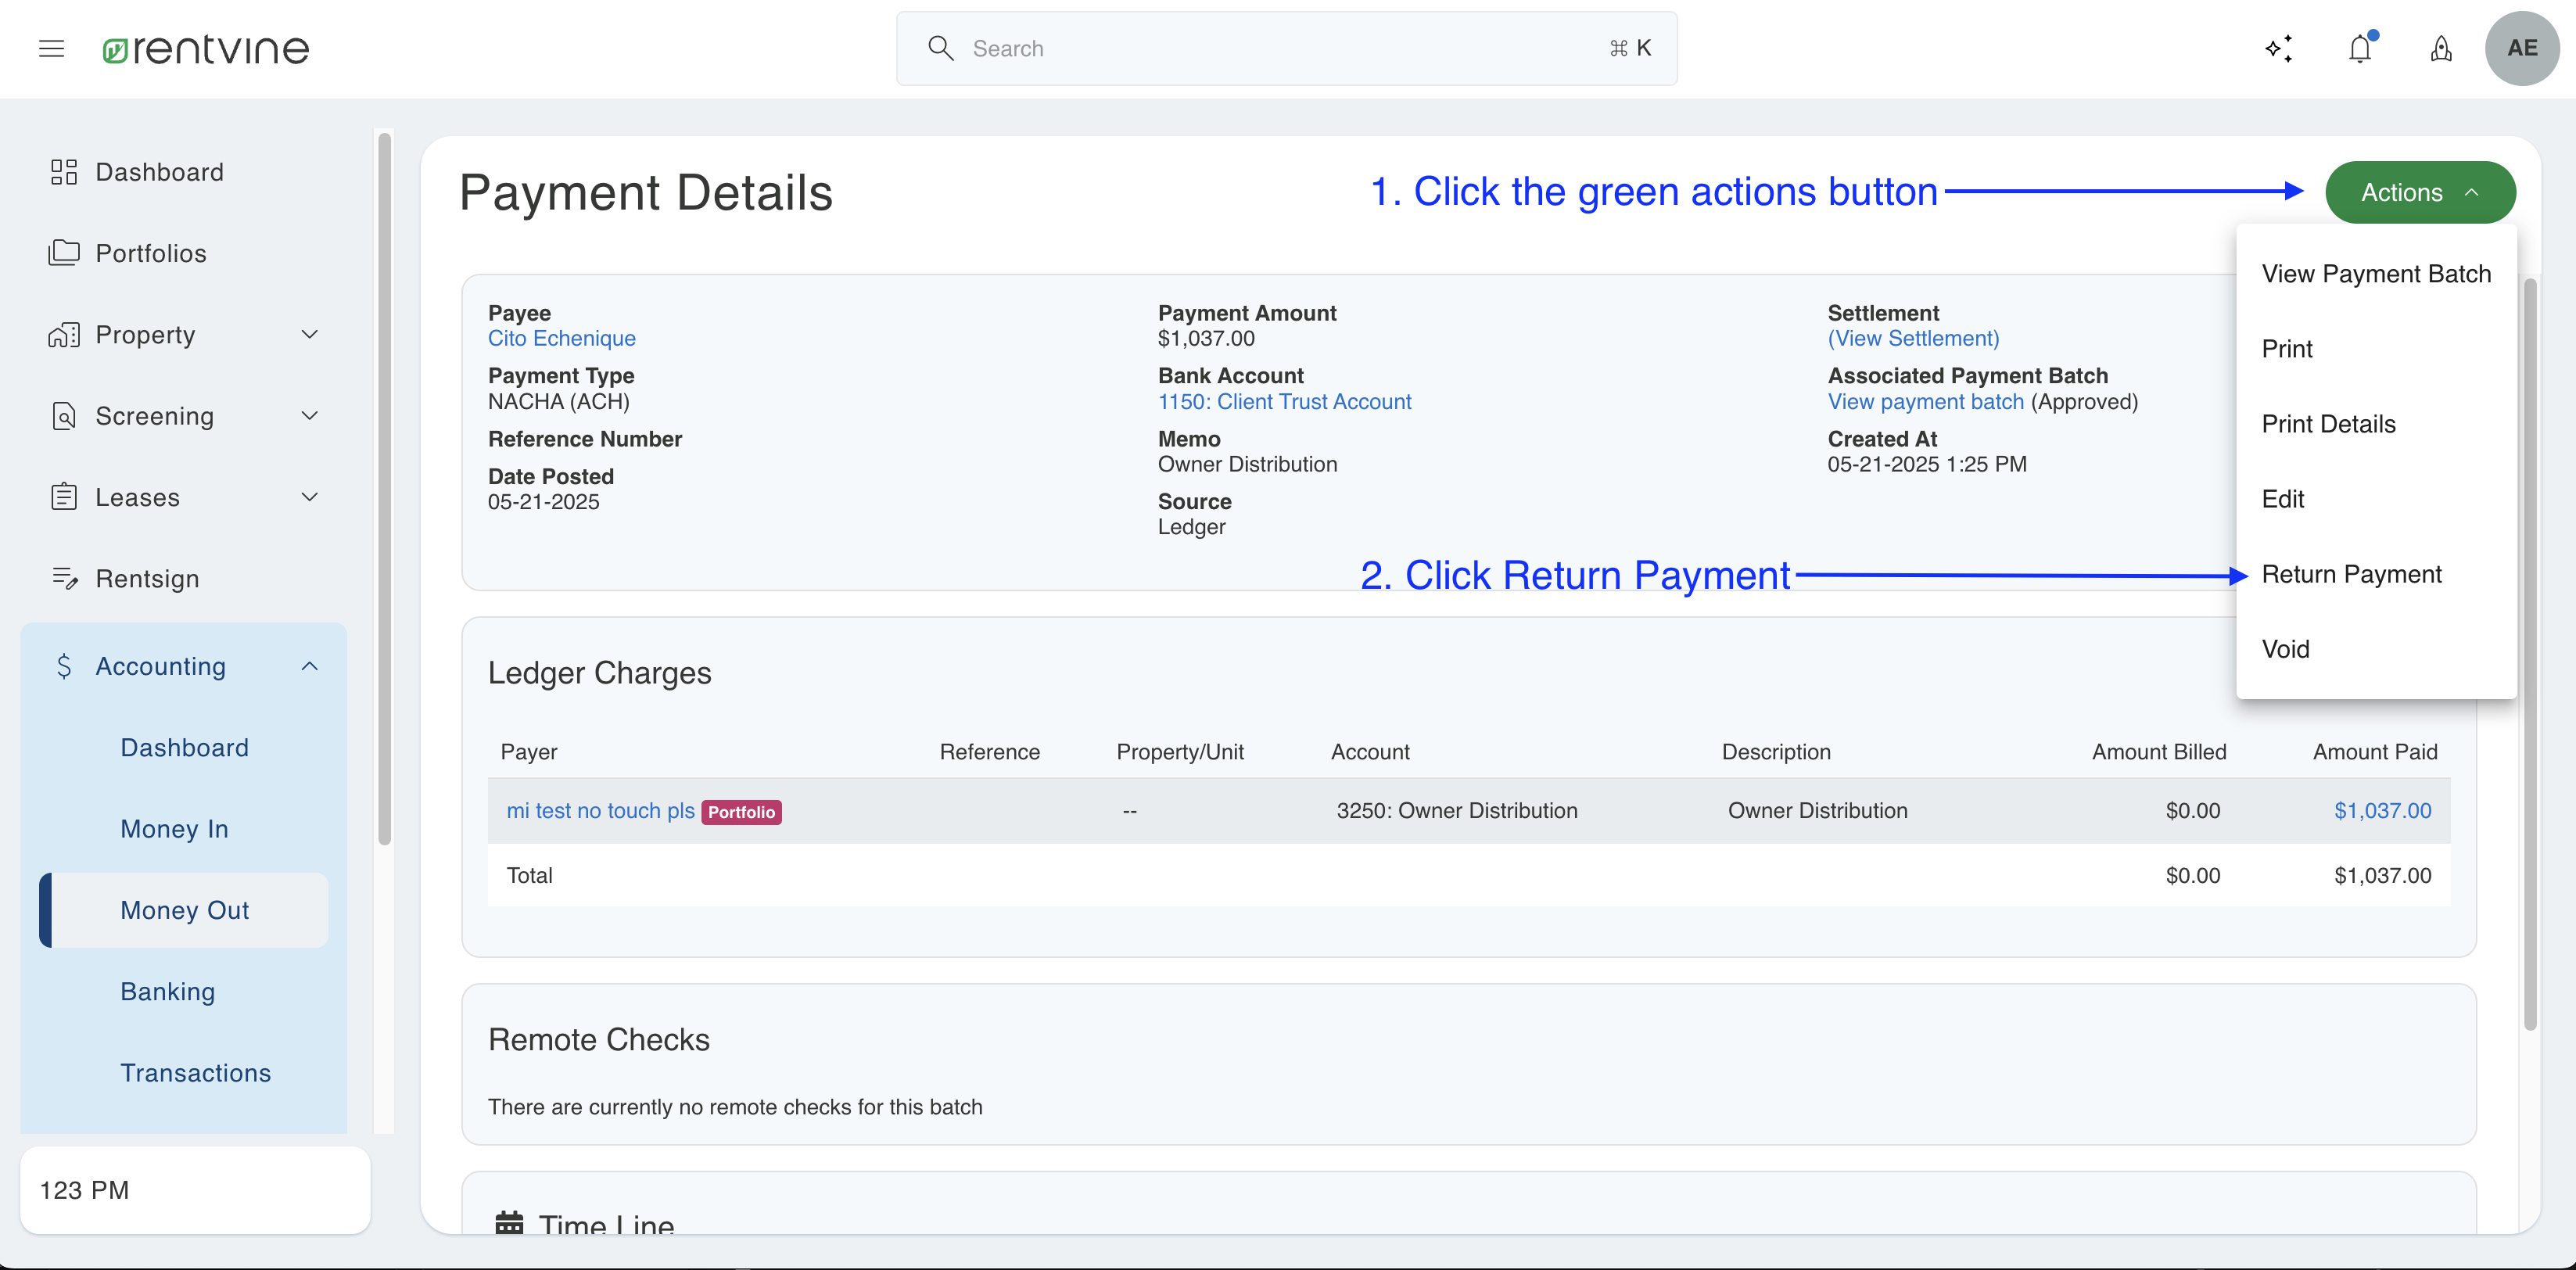Open the 123 PM account selector
Viewport: 2576px width, 1270px height.
[x=195, y=1190]
